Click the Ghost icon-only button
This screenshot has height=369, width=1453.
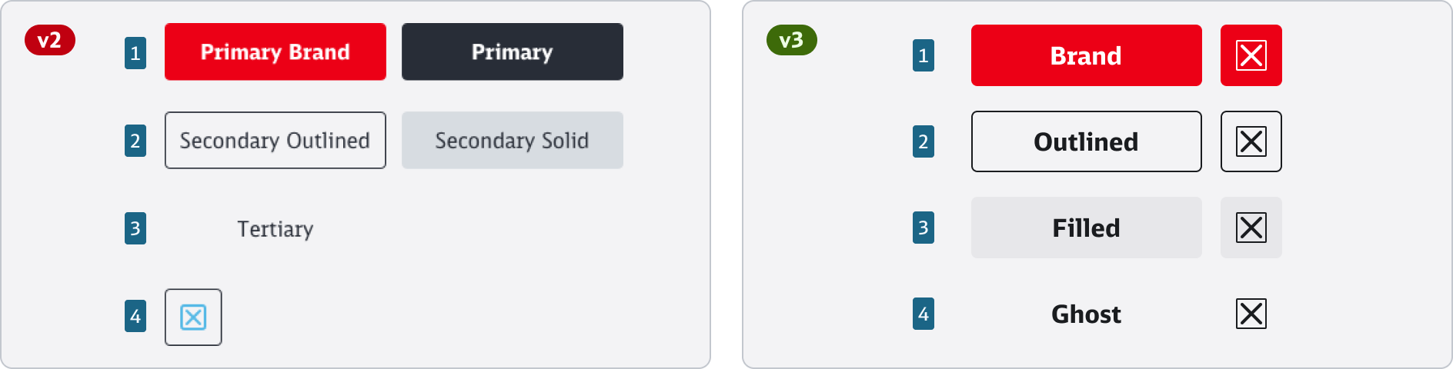(1251, 314)
